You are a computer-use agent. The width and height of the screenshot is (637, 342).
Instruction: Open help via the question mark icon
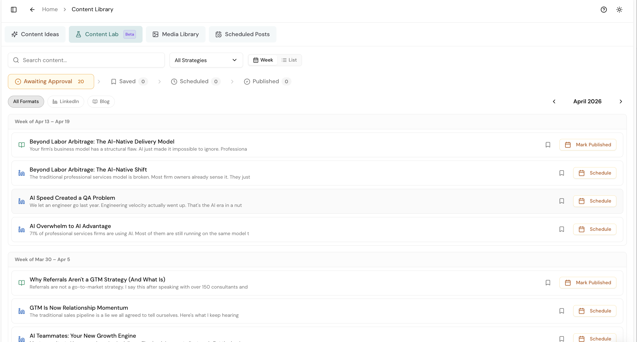coord(604,9)
